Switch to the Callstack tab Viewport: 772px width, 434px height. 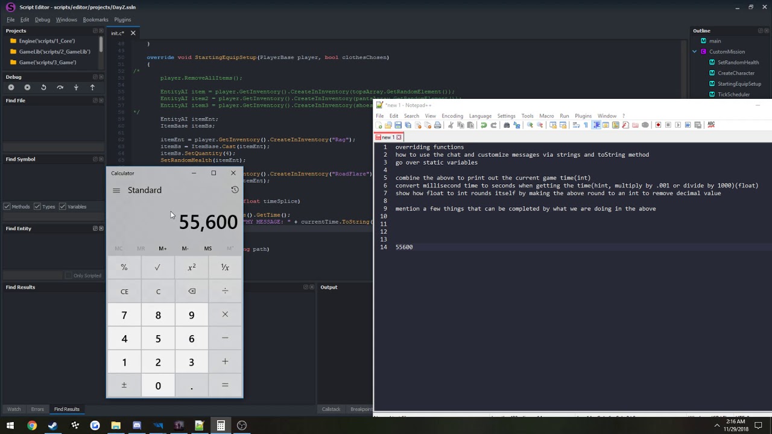331,409
